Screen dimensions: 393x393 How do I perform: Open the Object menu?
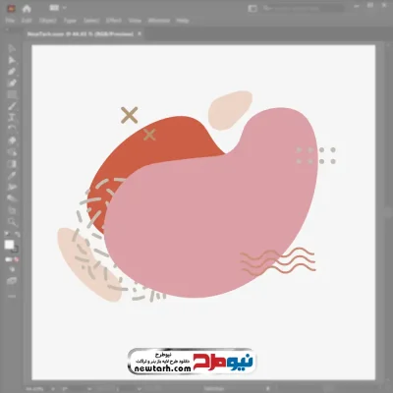click(48, 21)
